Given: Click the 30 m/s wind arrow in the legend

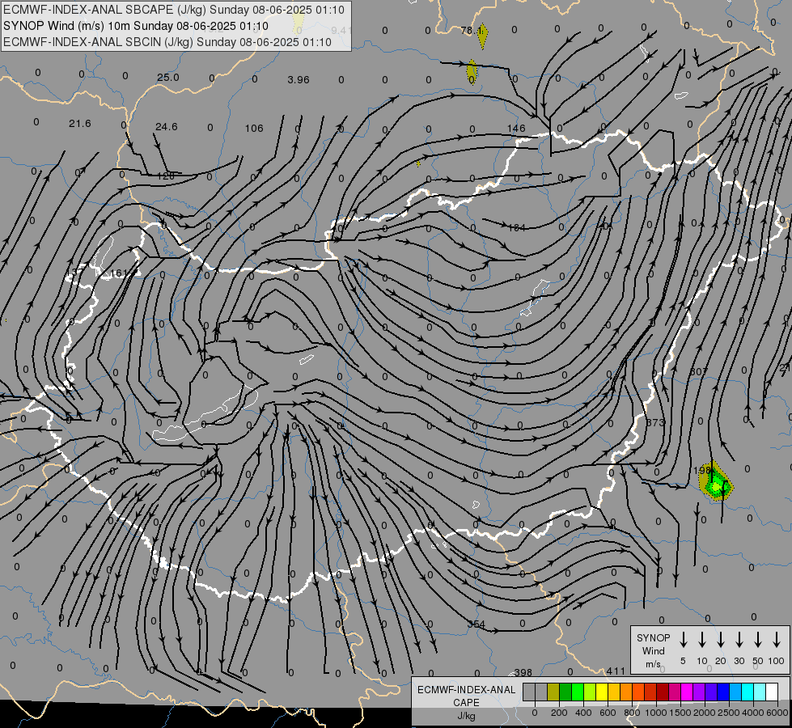Looking at the screenshot, I should [x=739, y=640].
